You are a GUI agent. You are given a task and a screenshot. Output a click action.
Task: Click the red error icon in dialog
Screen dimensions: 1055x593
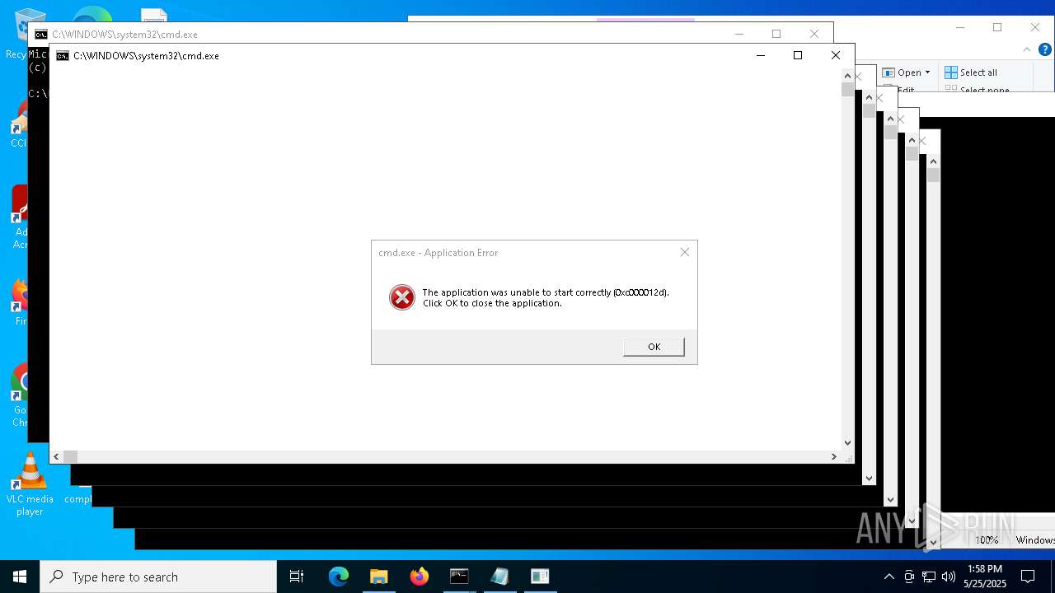[402, 297]
